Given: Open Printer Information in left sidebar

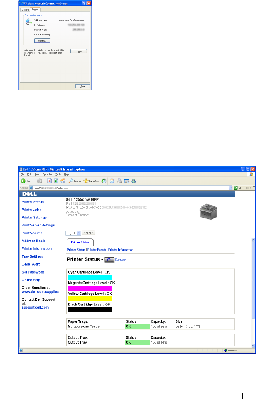Looking at the screenshot, I should [x=37, y=248].
